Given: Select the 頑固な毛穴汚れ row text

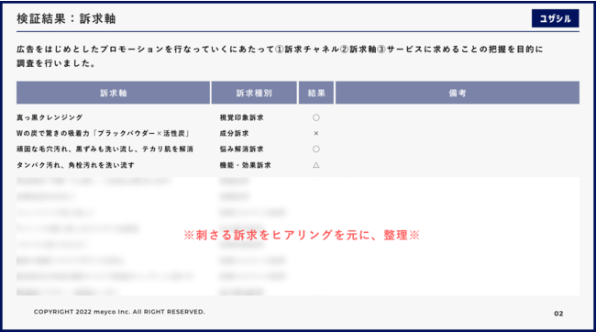Looking at the screenshot, I should click(105, 149).
